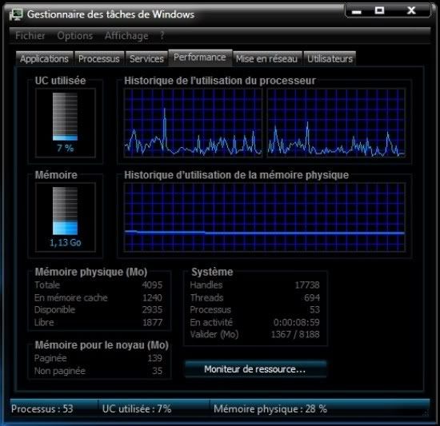
Task: Switch to the Mise en réseau tab
Action: [x=267, y=59]
